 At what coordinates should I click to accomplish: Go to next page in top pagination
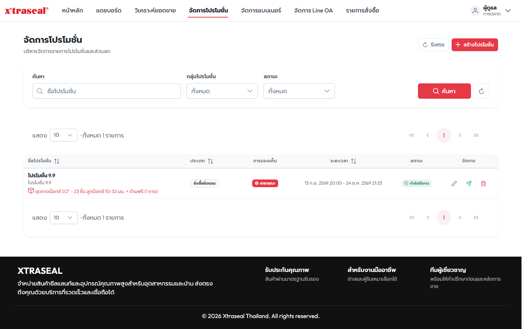[460, 135]
